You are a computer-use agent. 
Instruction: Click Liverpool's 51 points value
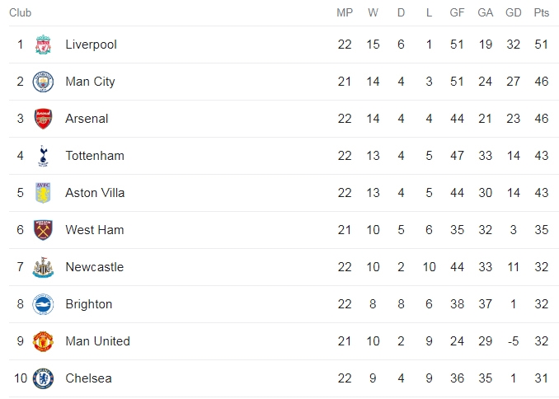coord(541,45)
